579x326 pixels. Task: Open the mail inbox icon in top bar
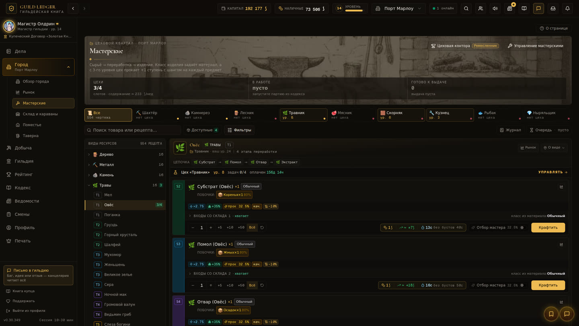[553, 8]
